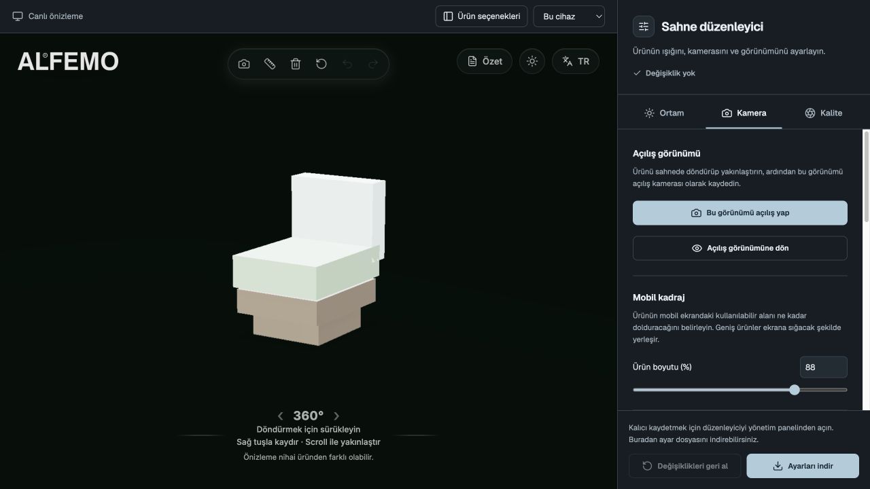Click the undo arrow icon
This screenshot has width=870, height=489.
[x=347, y=64]
